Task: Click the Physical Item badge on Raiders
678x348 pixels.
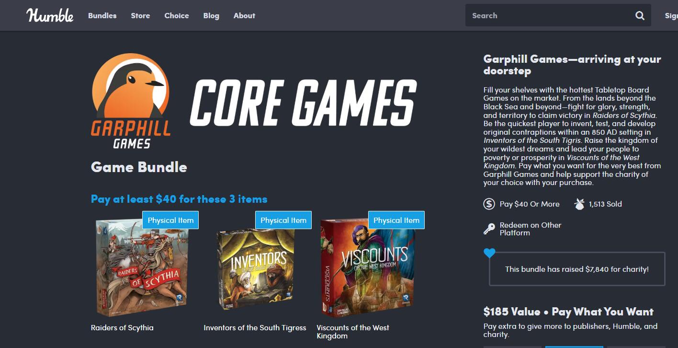Action: pyautogui.click(x=170, y=220)
